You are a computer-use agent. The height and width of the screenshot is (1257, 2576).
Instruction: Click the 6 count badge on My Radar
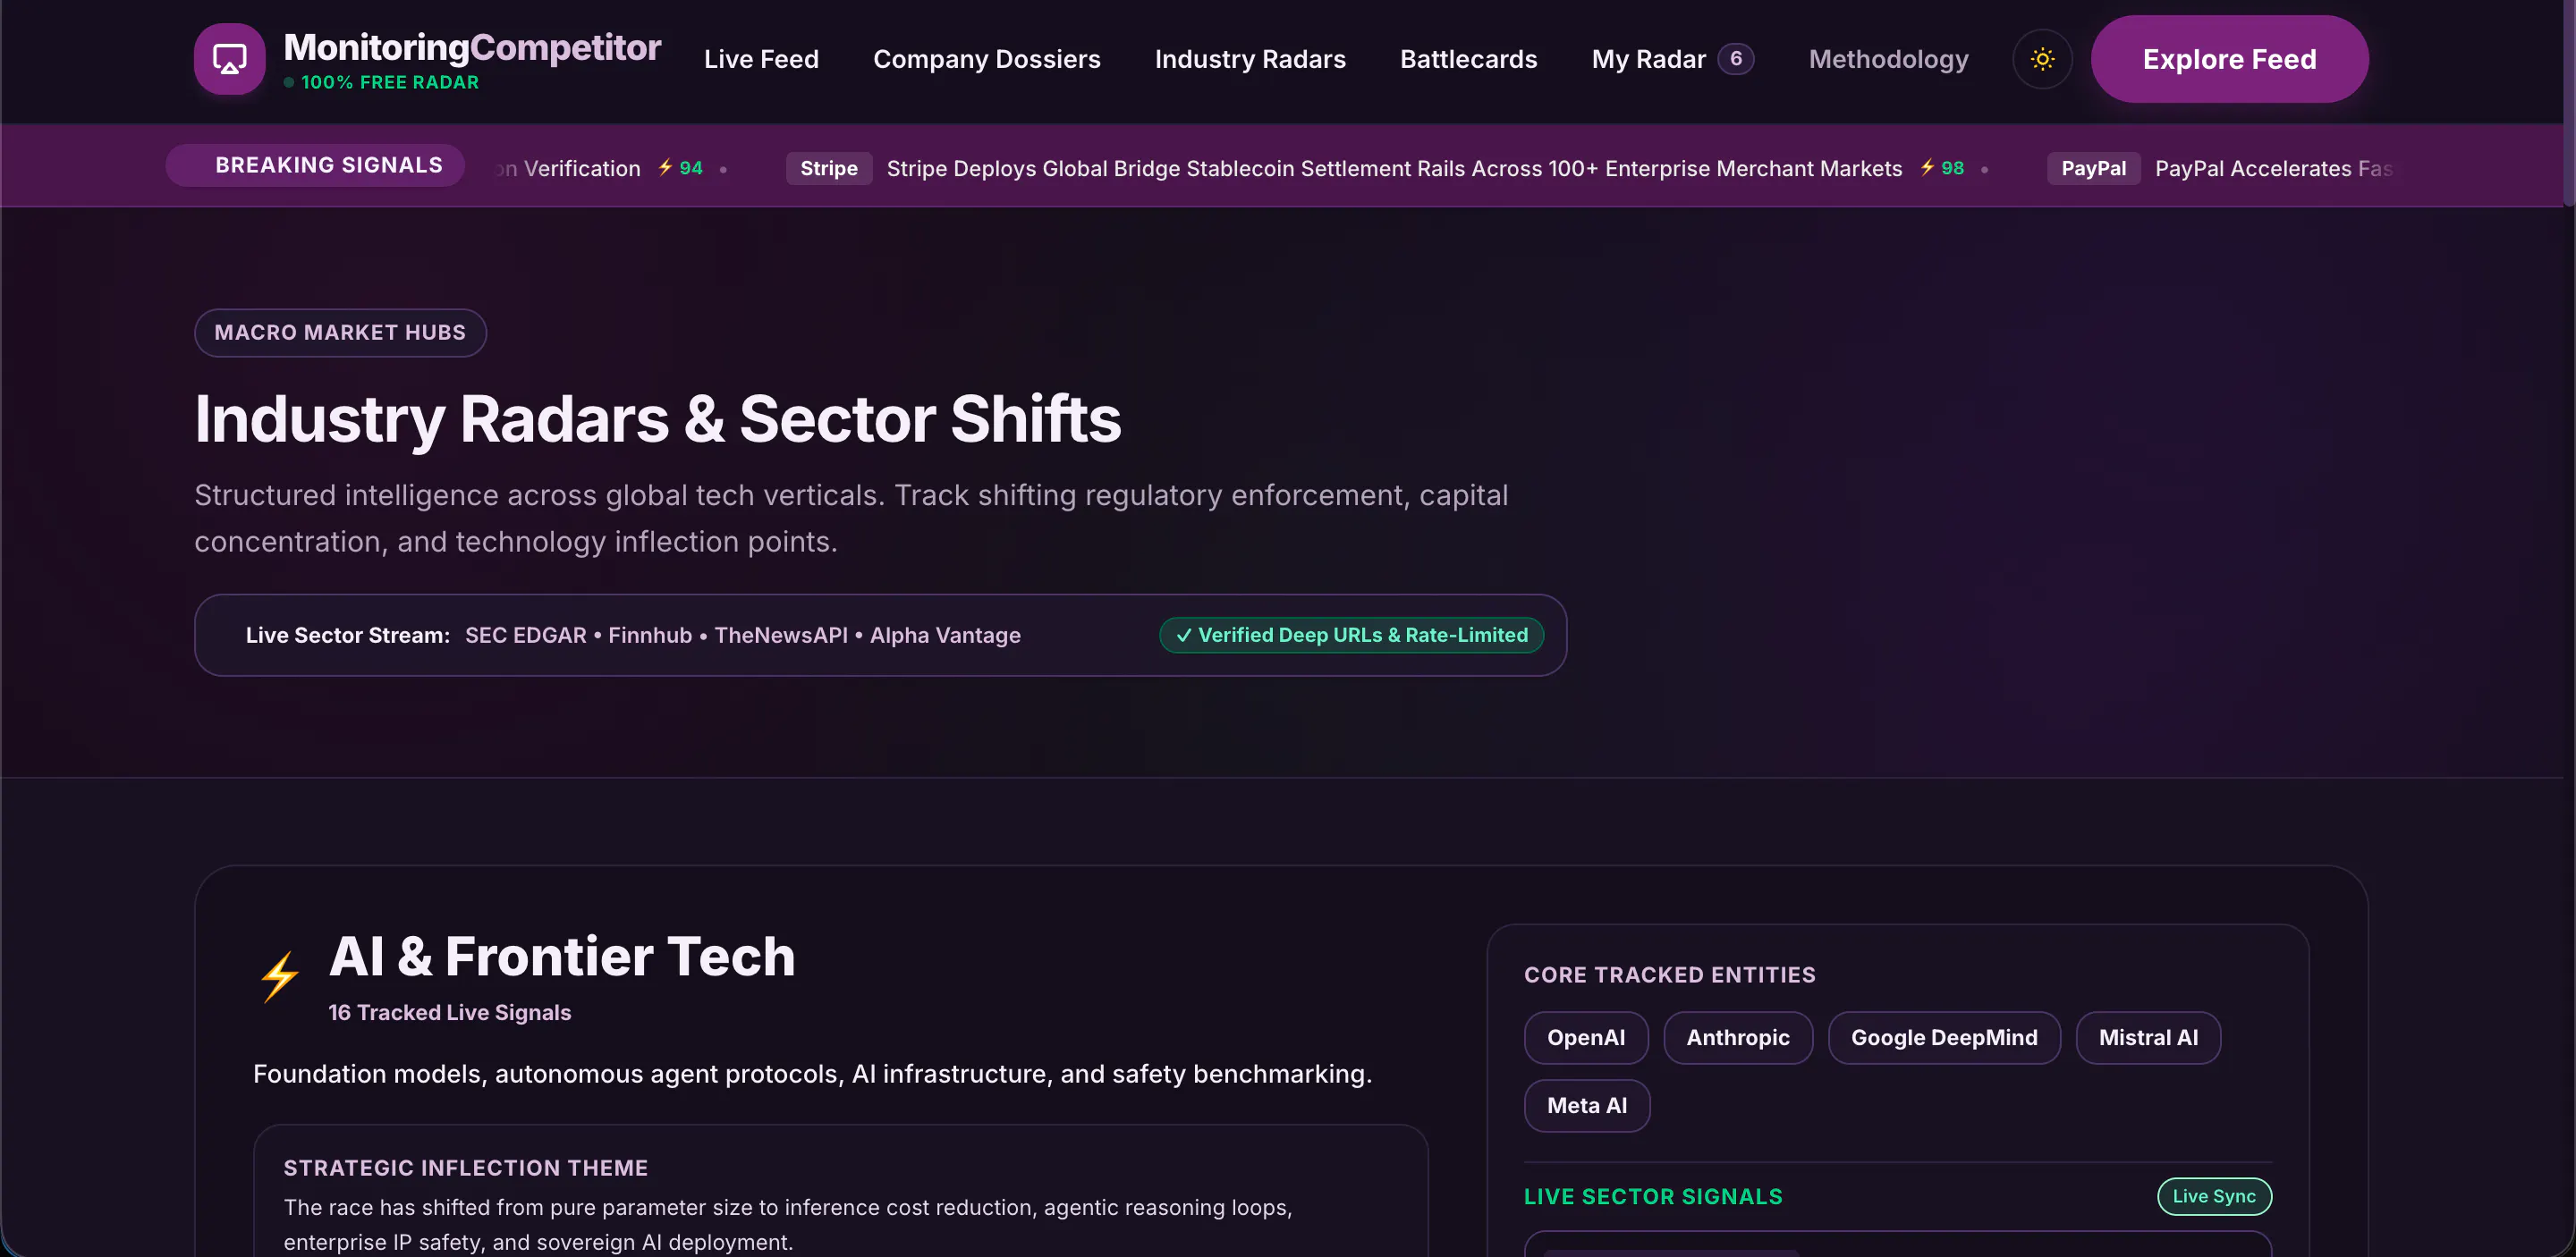1735,59
